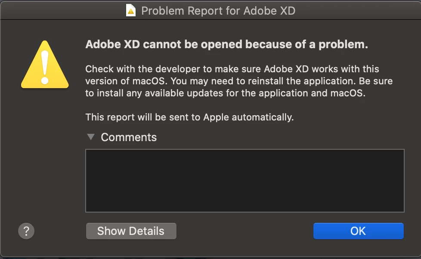This screenshot has width=421, height=259.
Task: Click the 'Problem Report for Adobe XD' title
Action: pos(218,11)
